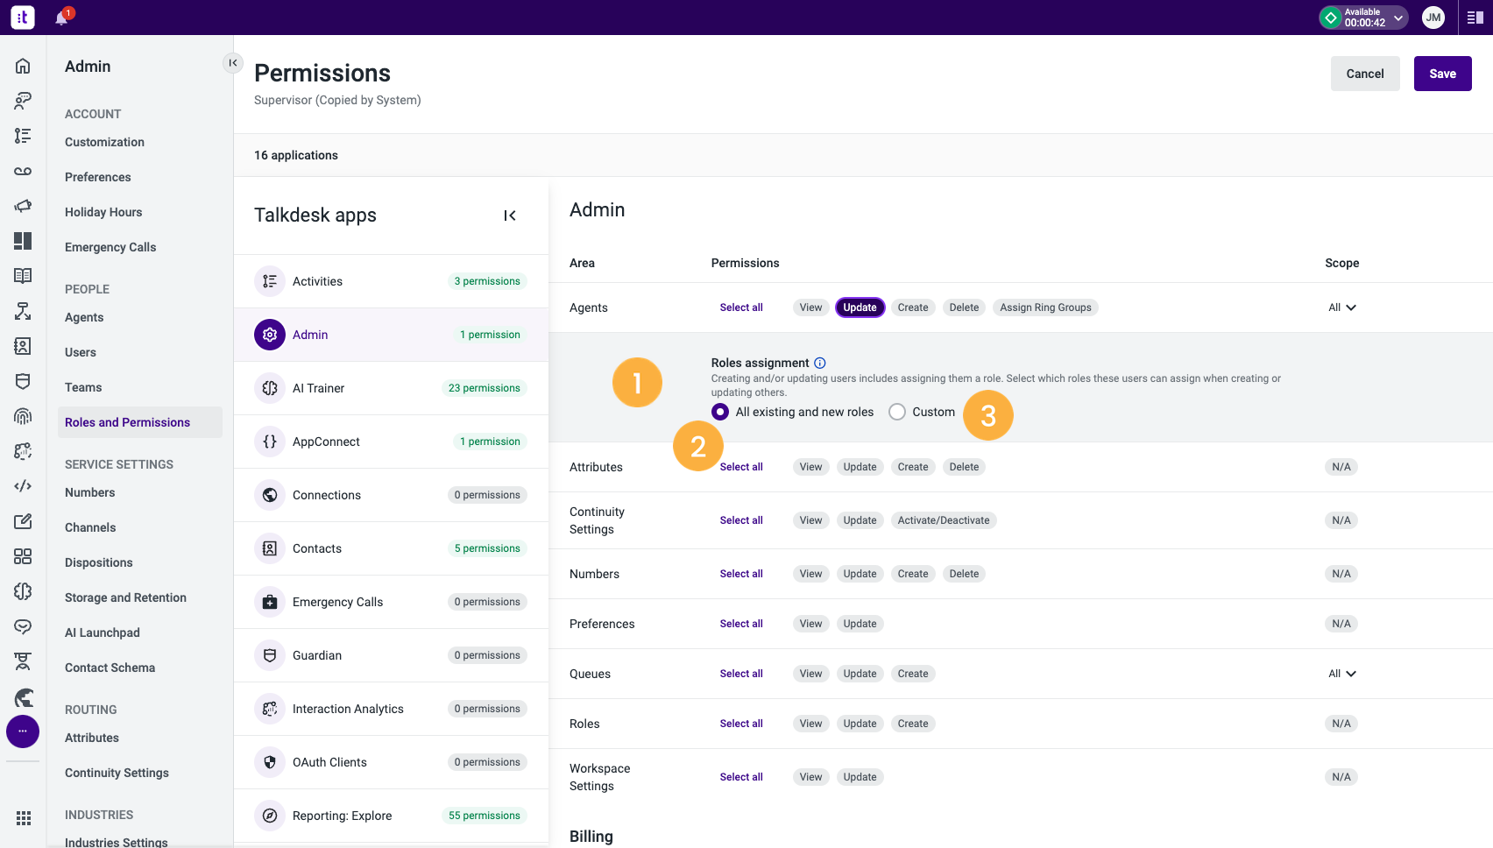This screenshot has width=1493, height=848.
Task: Choose the Custom roles option
Action: 896,411
